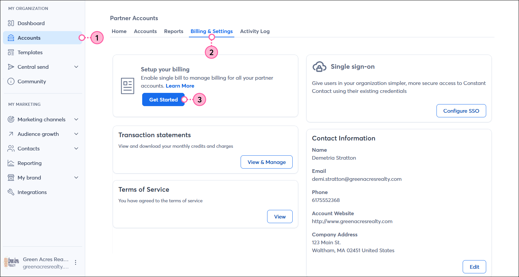Open Integrations in the sidebar
The image size is (519, 277).
click(42, 192)
